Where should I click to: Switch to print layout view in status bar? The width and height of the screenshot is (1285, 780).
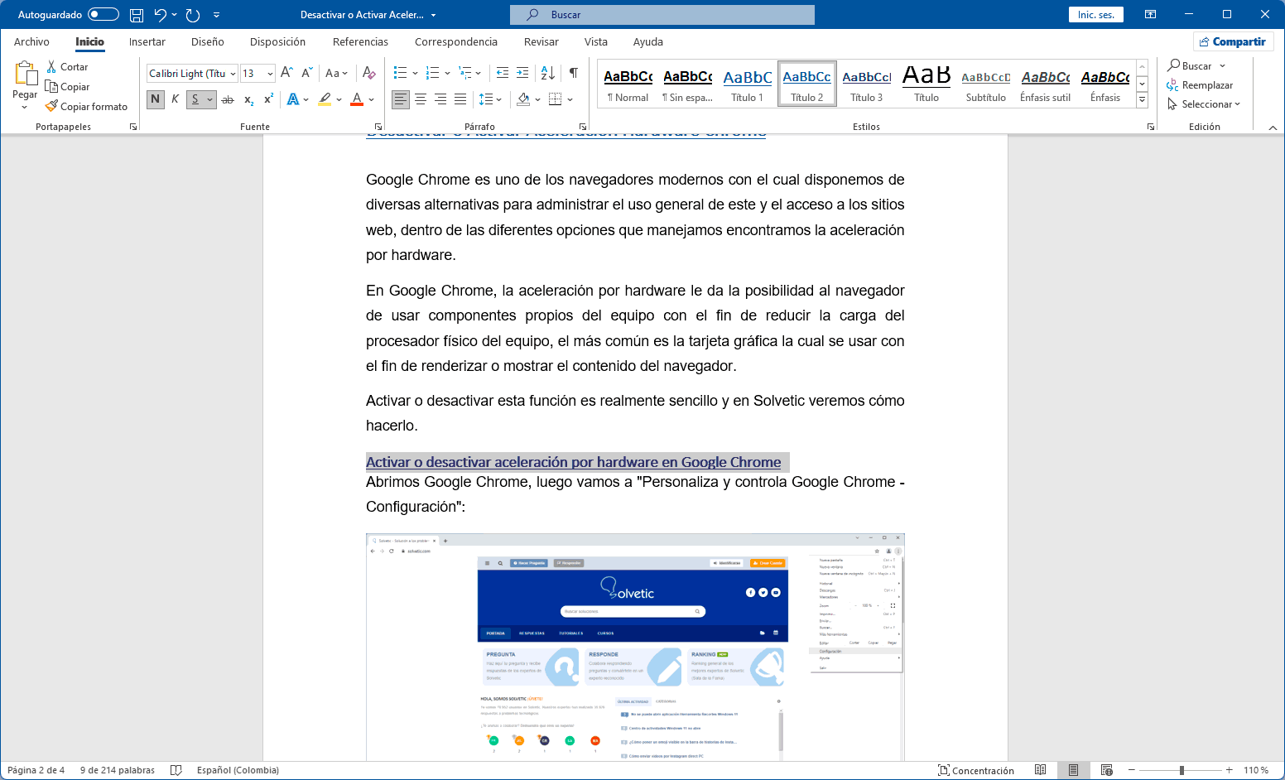(x=1073, y=770)
